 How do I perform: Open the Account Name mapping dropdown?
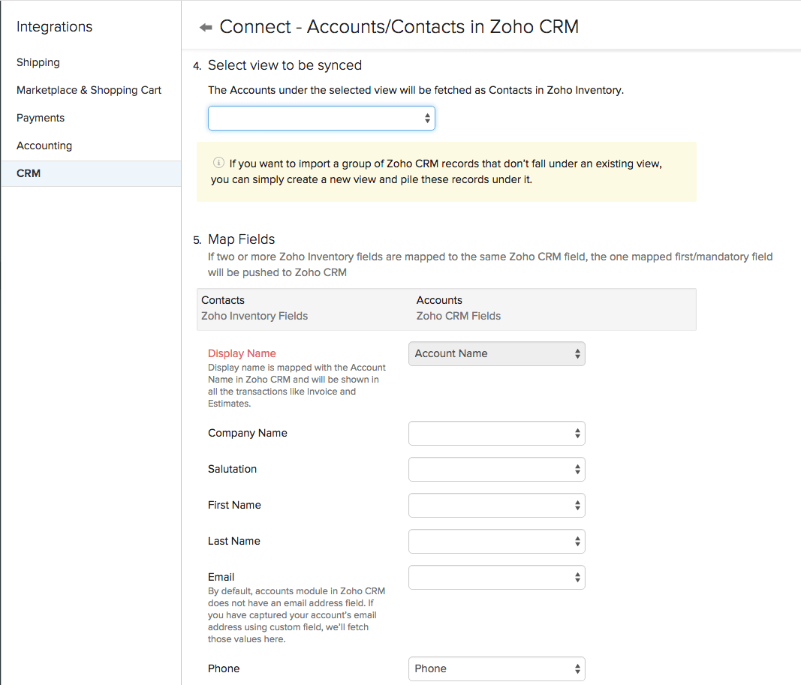click(496, 353)
